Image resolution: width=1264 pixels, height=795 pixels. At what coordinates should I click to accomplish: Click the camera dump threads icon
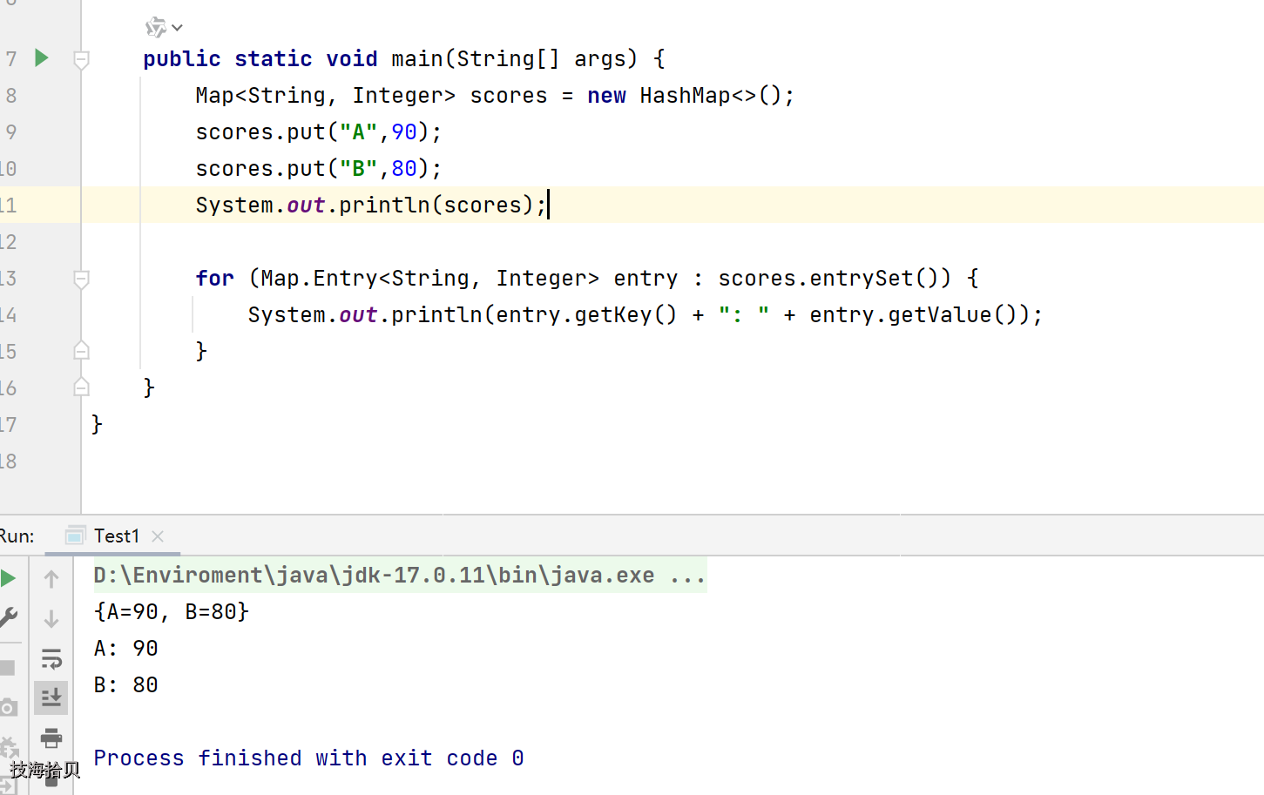(8, 707)
